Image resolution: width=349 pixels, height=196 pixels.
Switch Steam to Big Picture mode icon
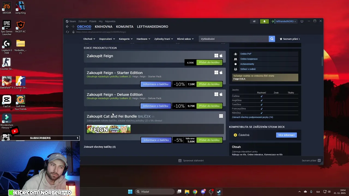[x=302, y=21]
